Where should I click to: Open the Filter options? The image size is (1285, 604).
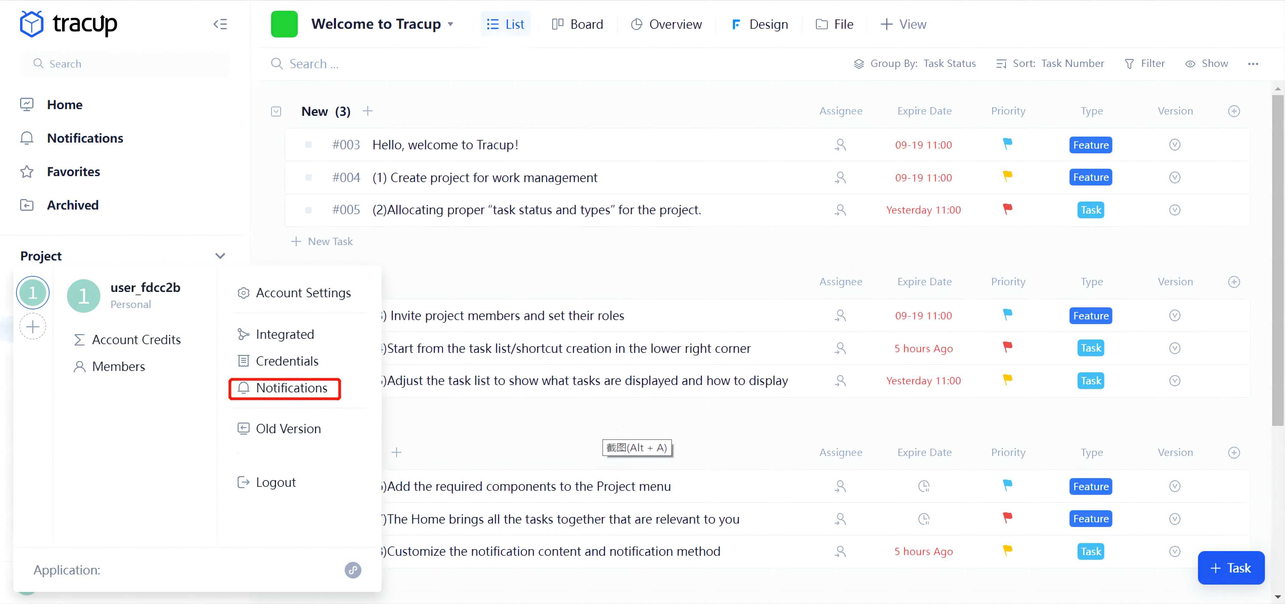(1145, 63)
